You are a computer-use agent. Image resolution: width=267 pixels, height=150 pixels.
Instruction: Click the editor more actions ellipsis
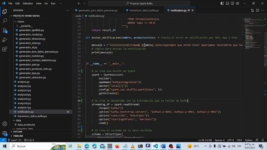[x=262, y=10]
